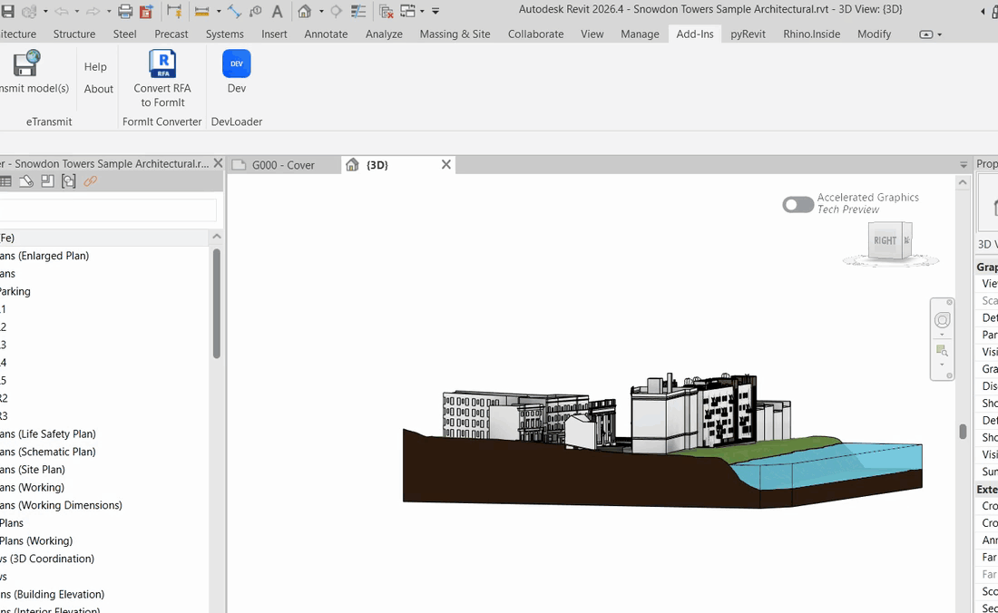
Task: Expand the measure tool dropdown arrow
Action: (219, 11)
